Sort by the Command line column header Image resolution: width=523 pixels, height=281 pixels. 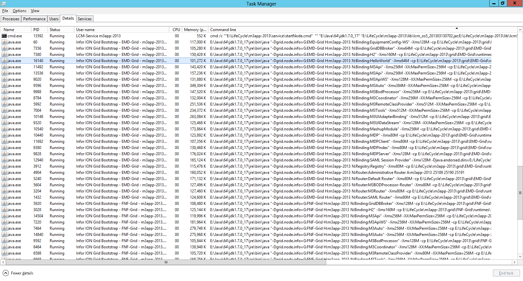point(223,30)
